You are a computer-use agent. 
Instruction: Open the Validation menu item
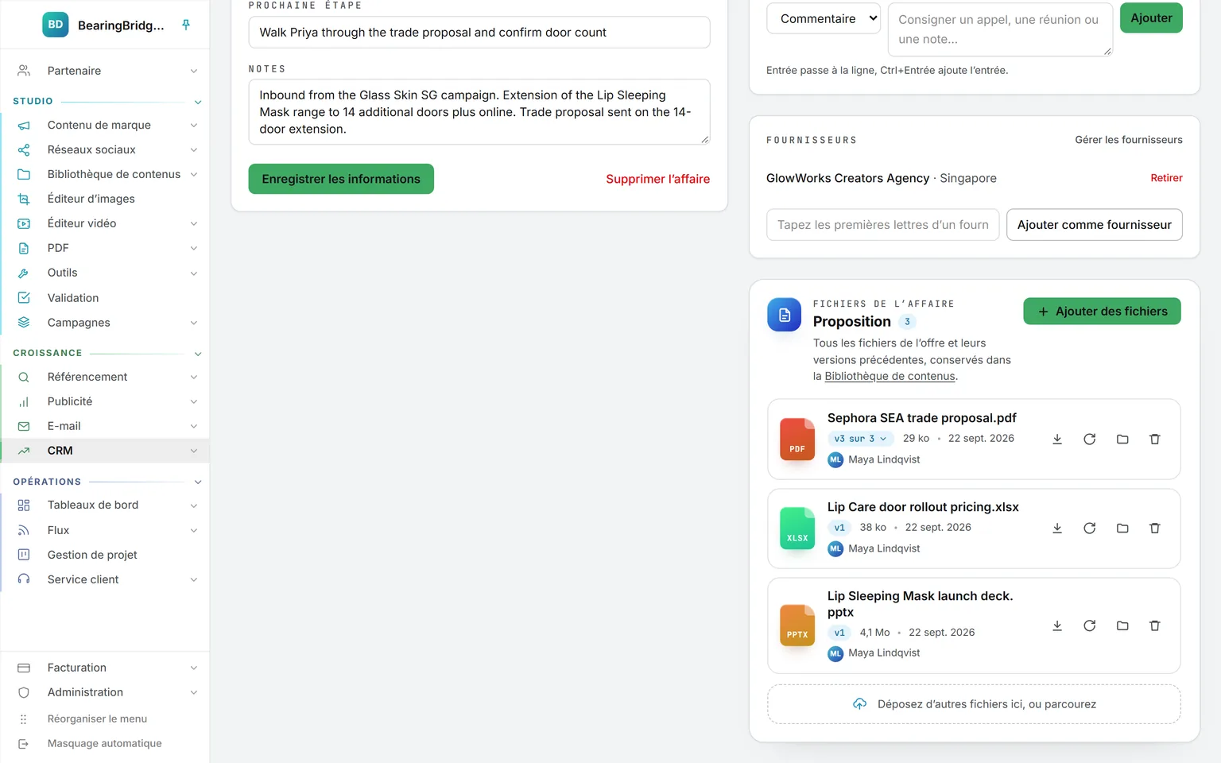click(106, 298)
